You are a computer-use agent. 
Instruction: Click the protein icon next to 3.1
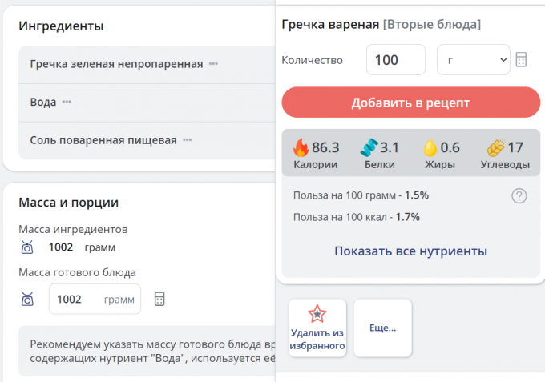368,147
